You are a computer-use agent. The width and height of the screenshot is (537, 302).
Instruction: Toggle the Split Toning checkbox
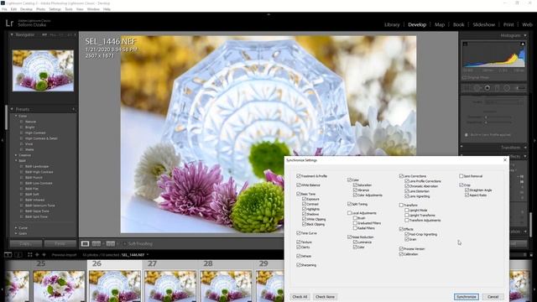(x=349, y=204)
